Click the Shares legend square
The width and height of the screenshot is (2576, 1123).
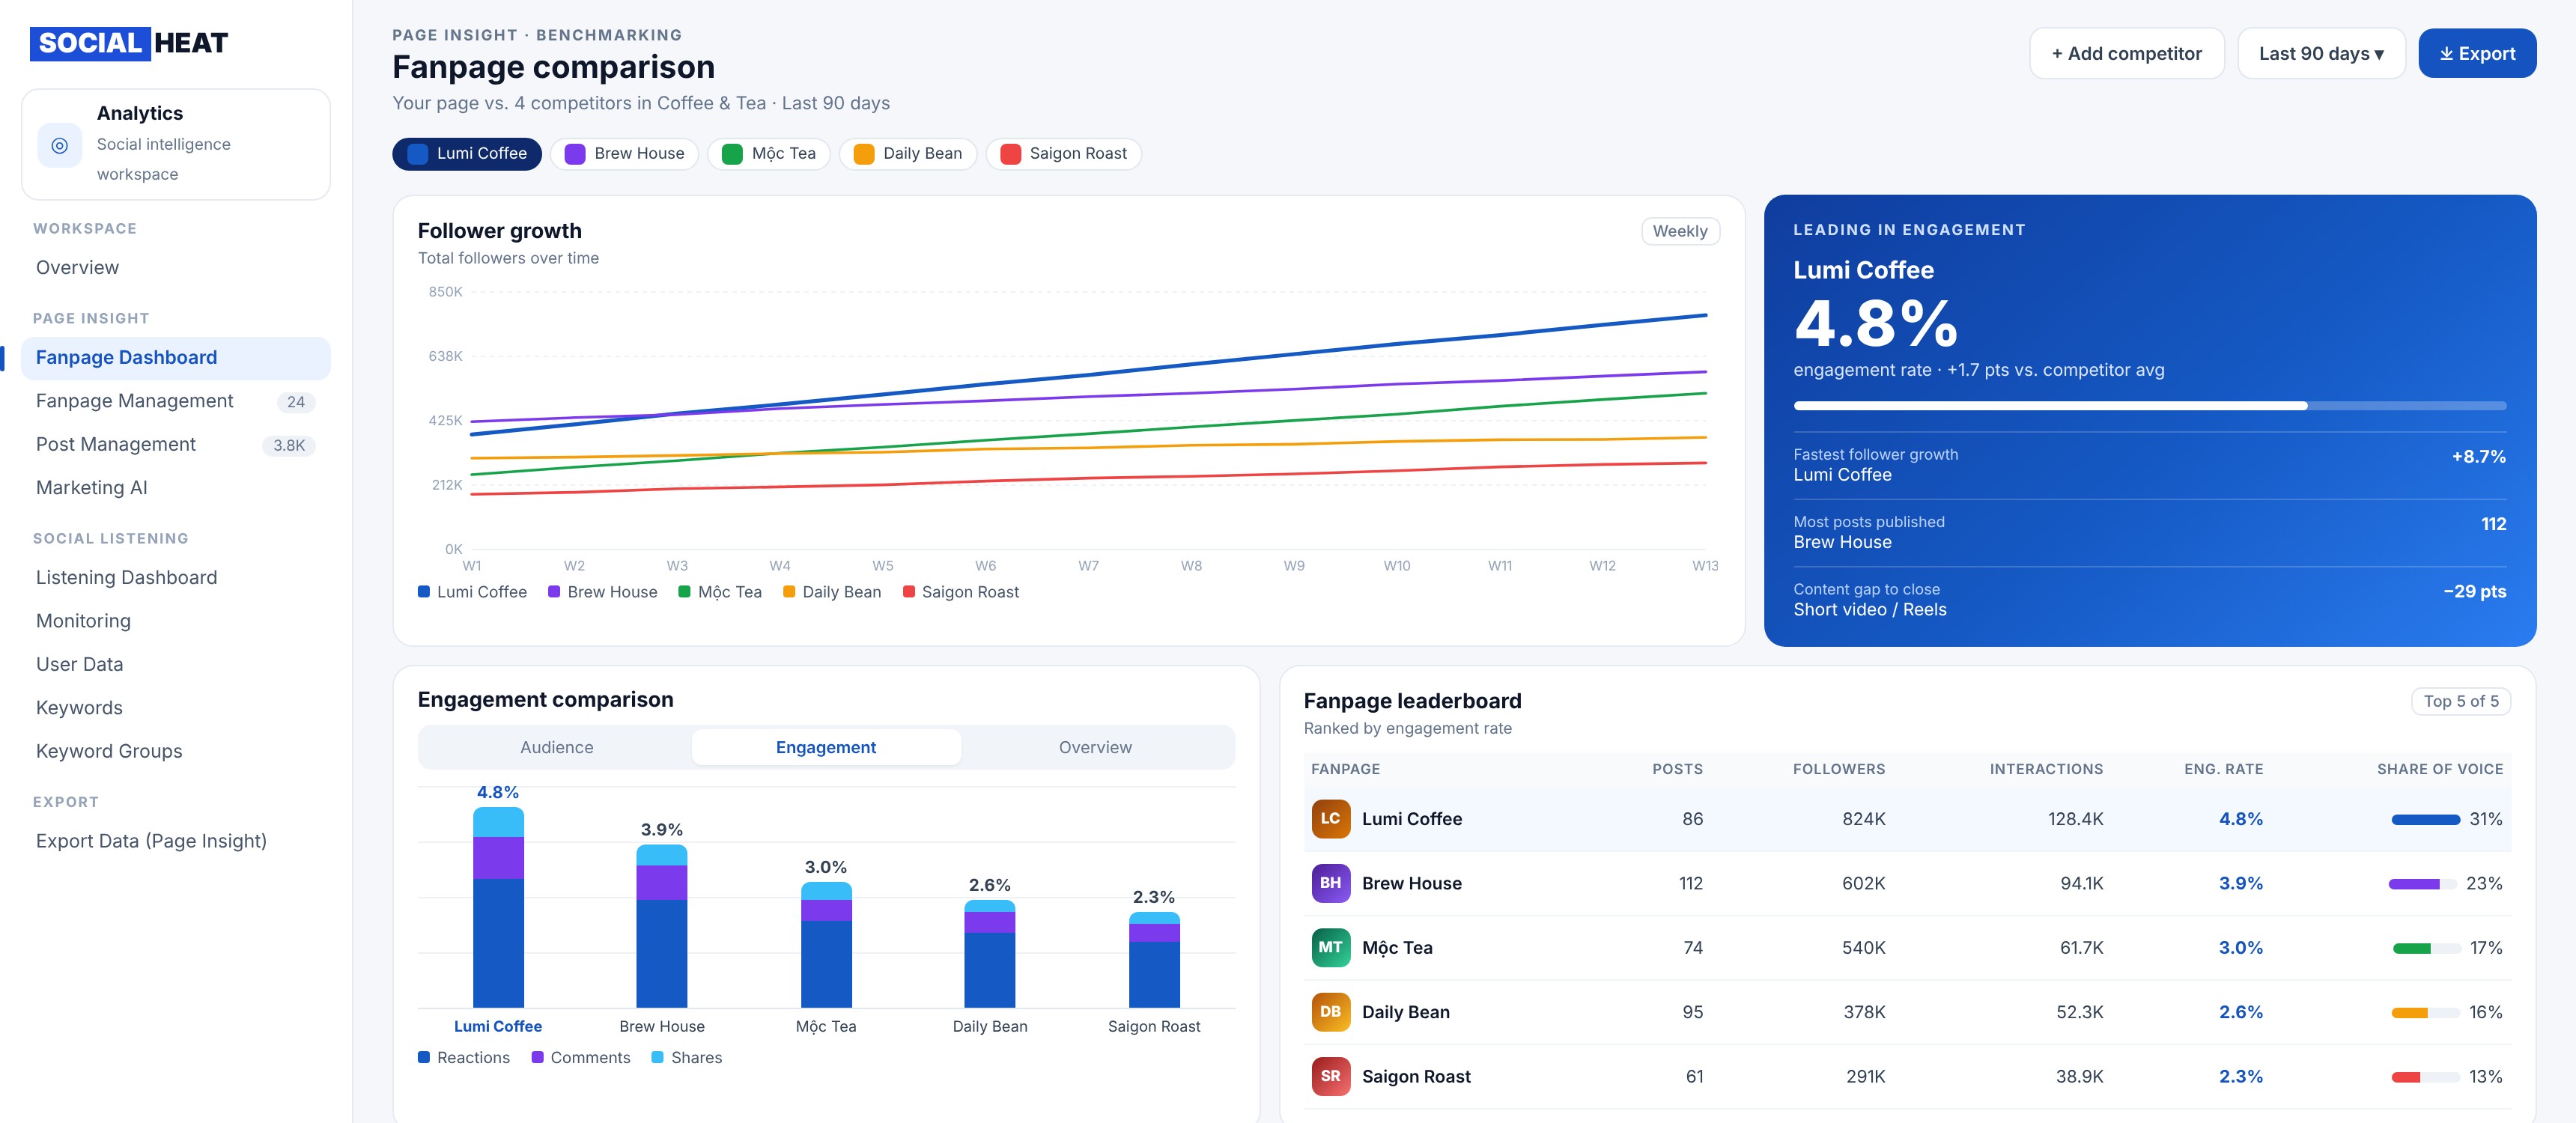coord(658,1057)
